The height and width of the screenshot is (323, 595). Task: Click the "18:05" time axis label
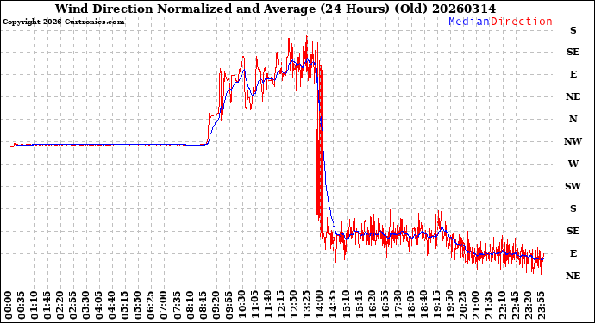coord(410,306)
